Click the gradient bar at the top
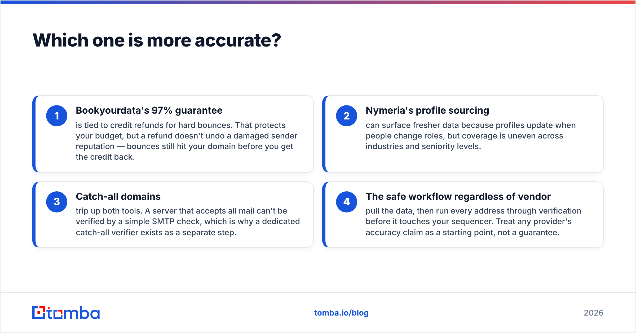636x333 pixels. (x=318, y=2)
